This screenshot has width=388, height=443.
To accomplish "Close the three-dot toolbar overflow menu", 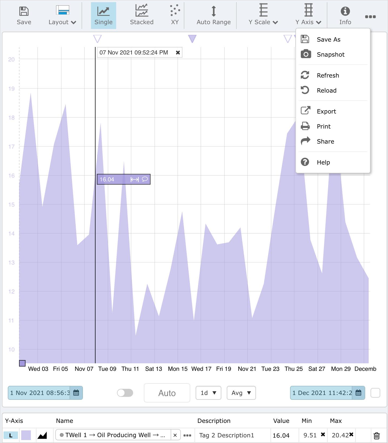I will click(370, 17).
